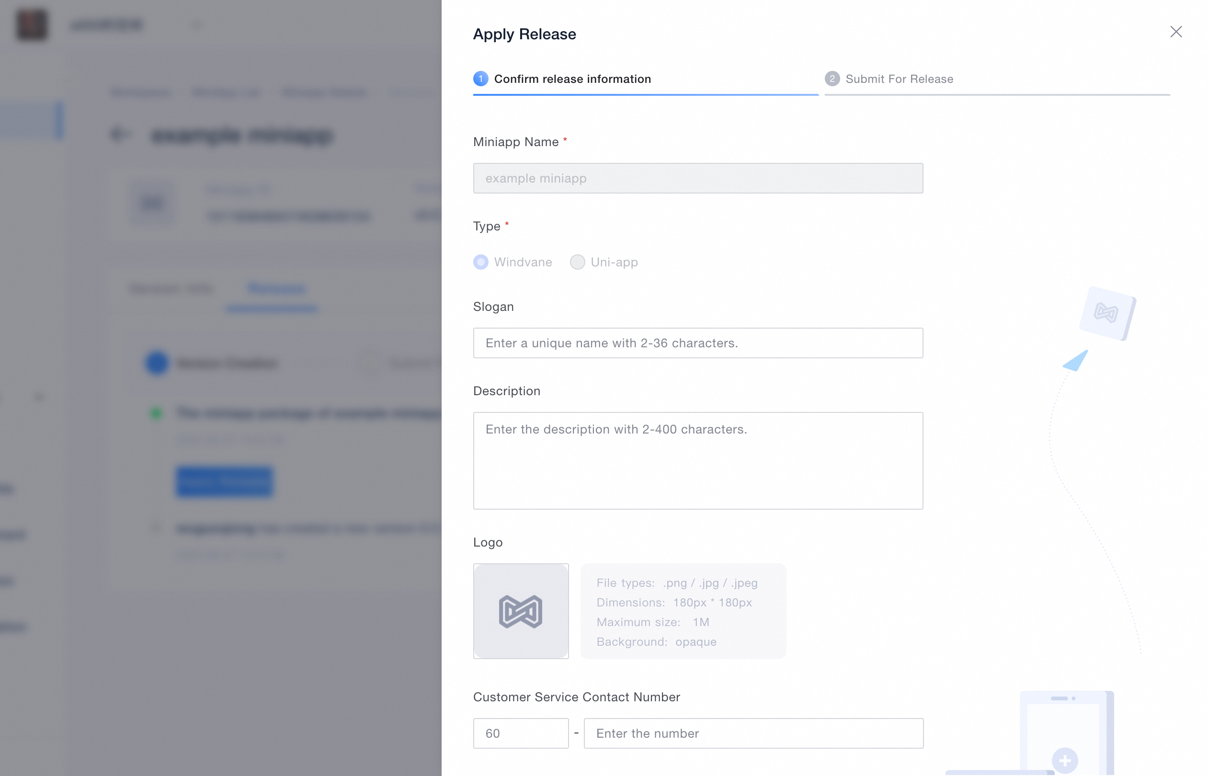This screenshot has height=776, width=1208.
Task: Select the Uni-app type radio
Action: 577,262
